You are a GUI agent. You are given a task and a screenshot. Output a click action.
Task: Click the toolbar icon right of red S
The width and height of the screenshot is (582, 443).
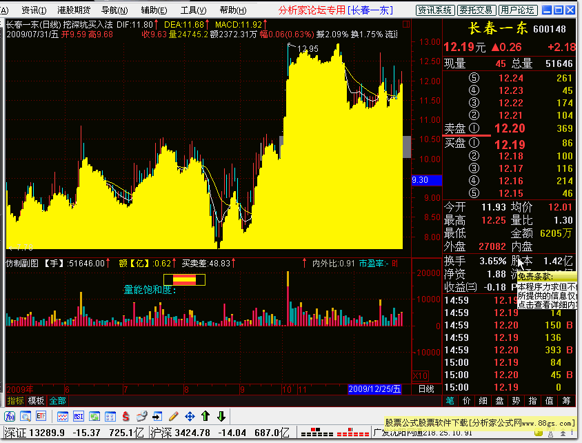(x=141, y=417)
